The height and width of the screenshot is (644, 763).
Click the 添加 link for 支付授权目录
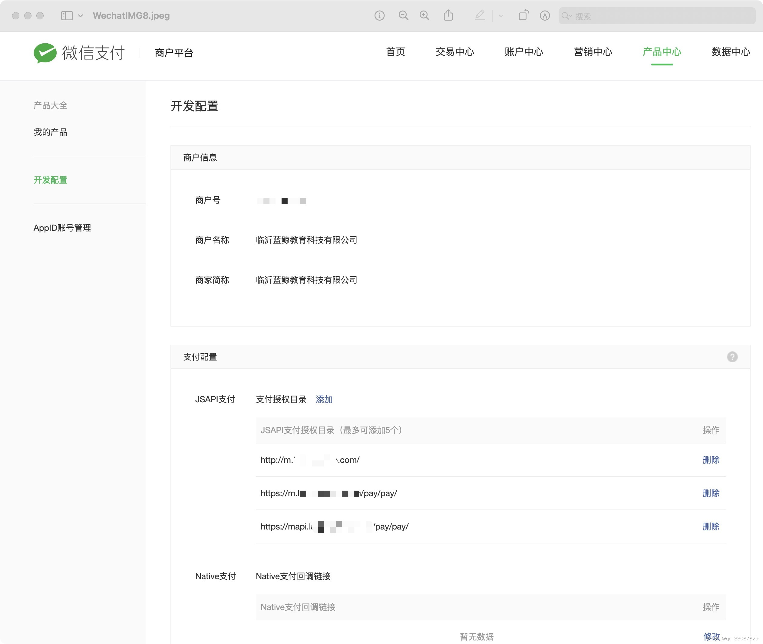click(x=324, y=400)
